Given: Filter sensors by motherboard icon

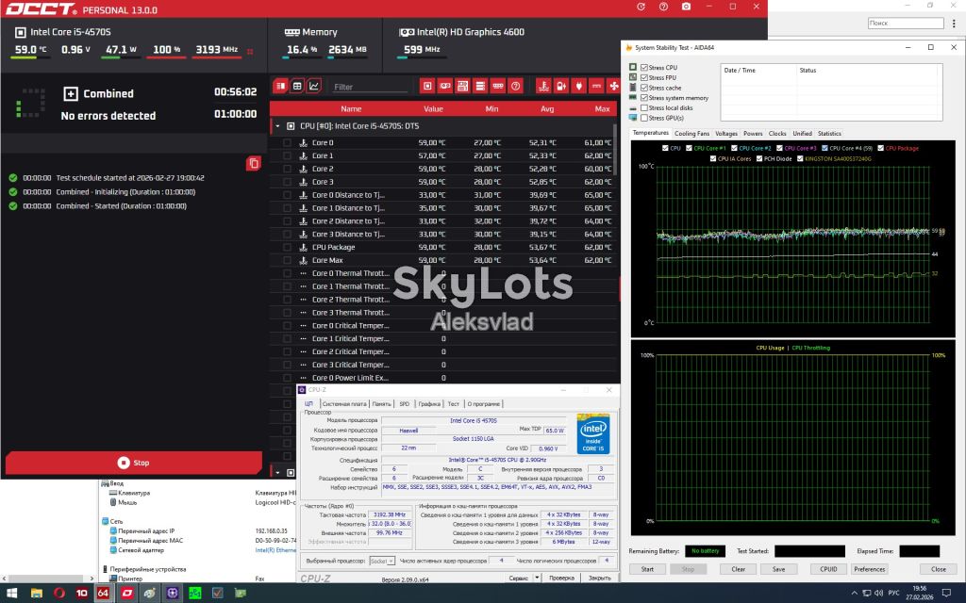Looking at the screenshot, I should (x=462, y=86).
